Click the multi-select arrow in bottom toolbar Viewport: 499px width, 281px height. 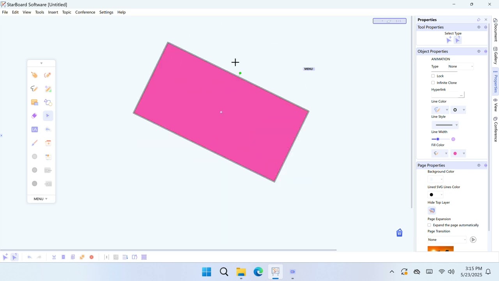[5, 257]
